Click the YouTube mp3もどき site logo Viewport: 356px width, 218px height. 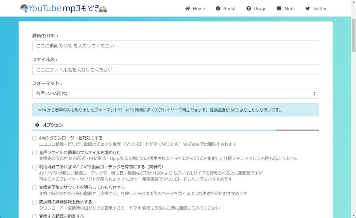(x=63, y=8)
